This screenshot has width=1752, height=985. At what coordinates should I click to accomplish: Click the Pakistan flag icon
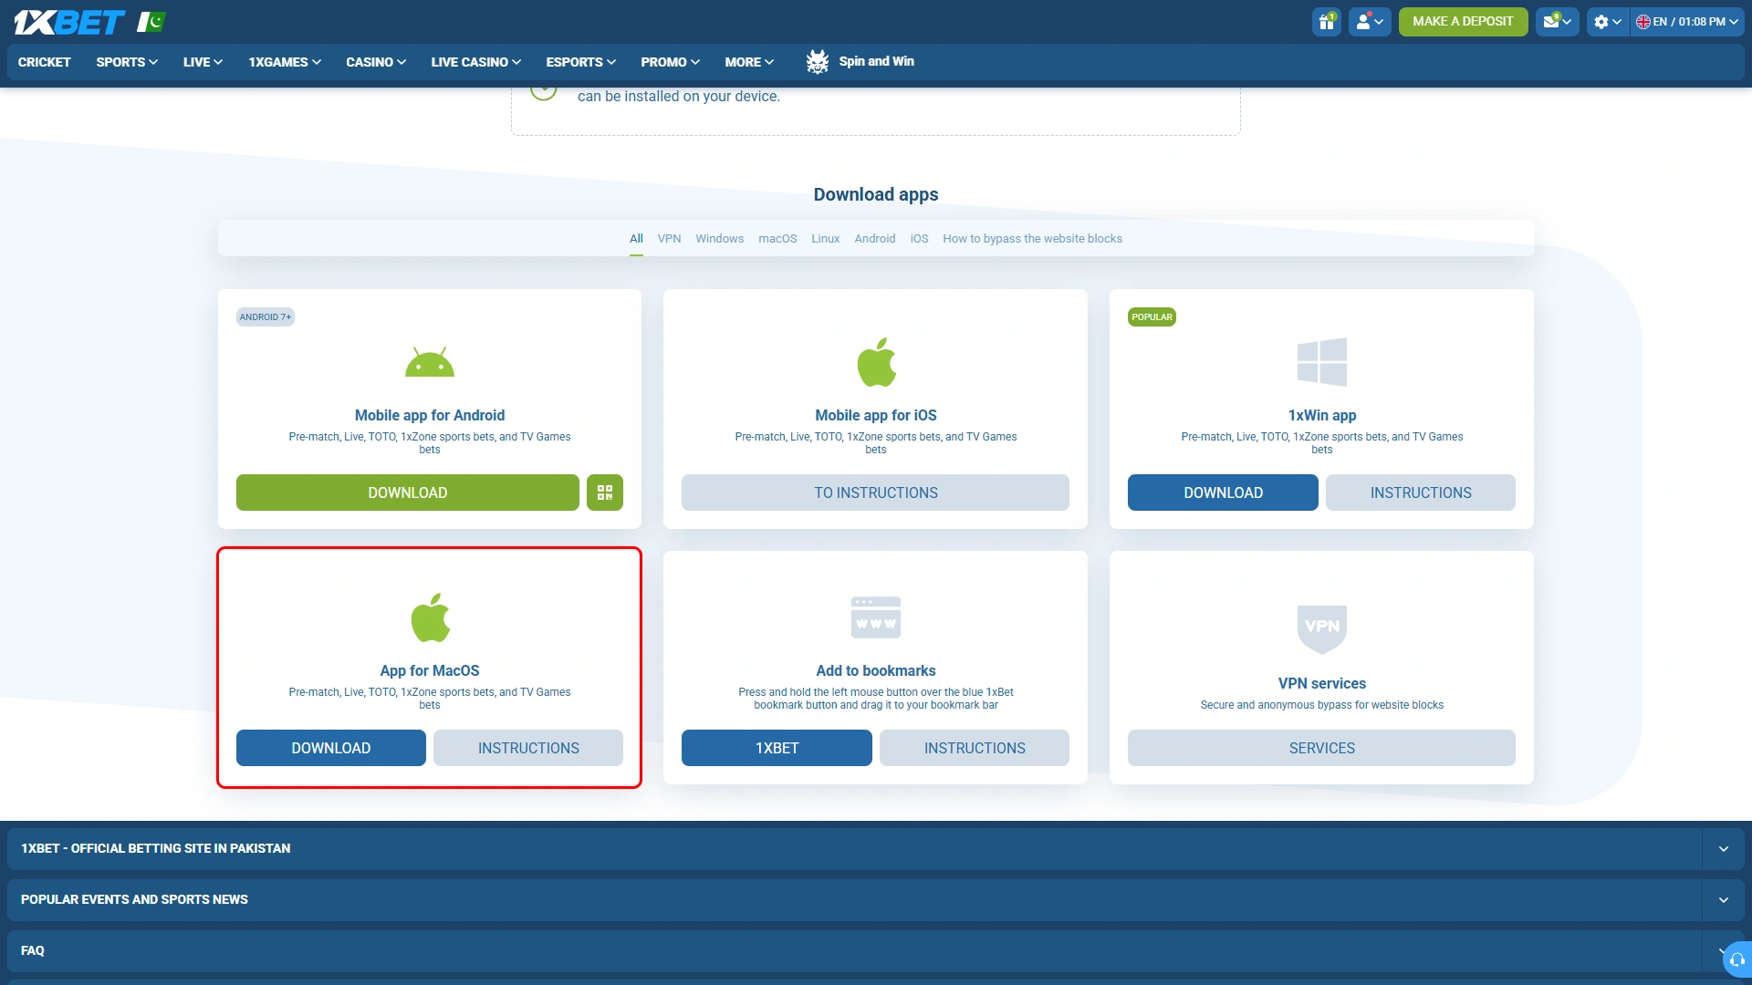tap(151, 22)
